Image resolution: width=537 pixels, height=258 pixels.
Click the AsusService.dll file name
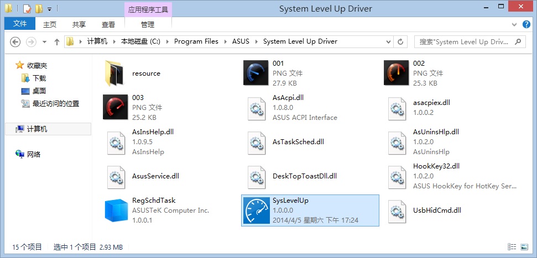[155, 176]
